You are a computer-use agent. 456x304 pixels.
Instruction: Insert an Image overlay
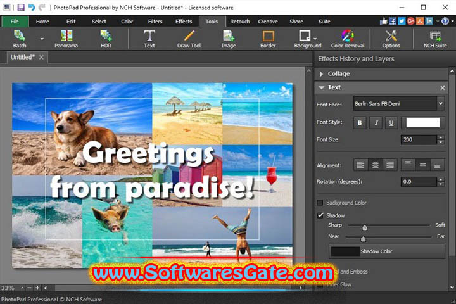[x=228, y=39]
